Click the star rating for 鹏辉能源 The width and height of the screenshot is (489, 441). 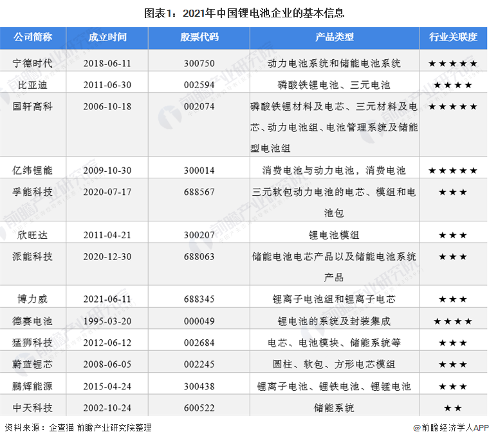(x=453, y=386)
